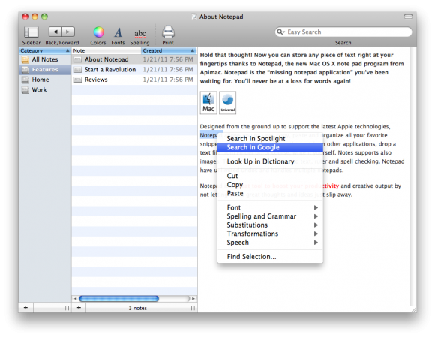Click the Home category icon

pyautogui.click(x=25, y=80)
